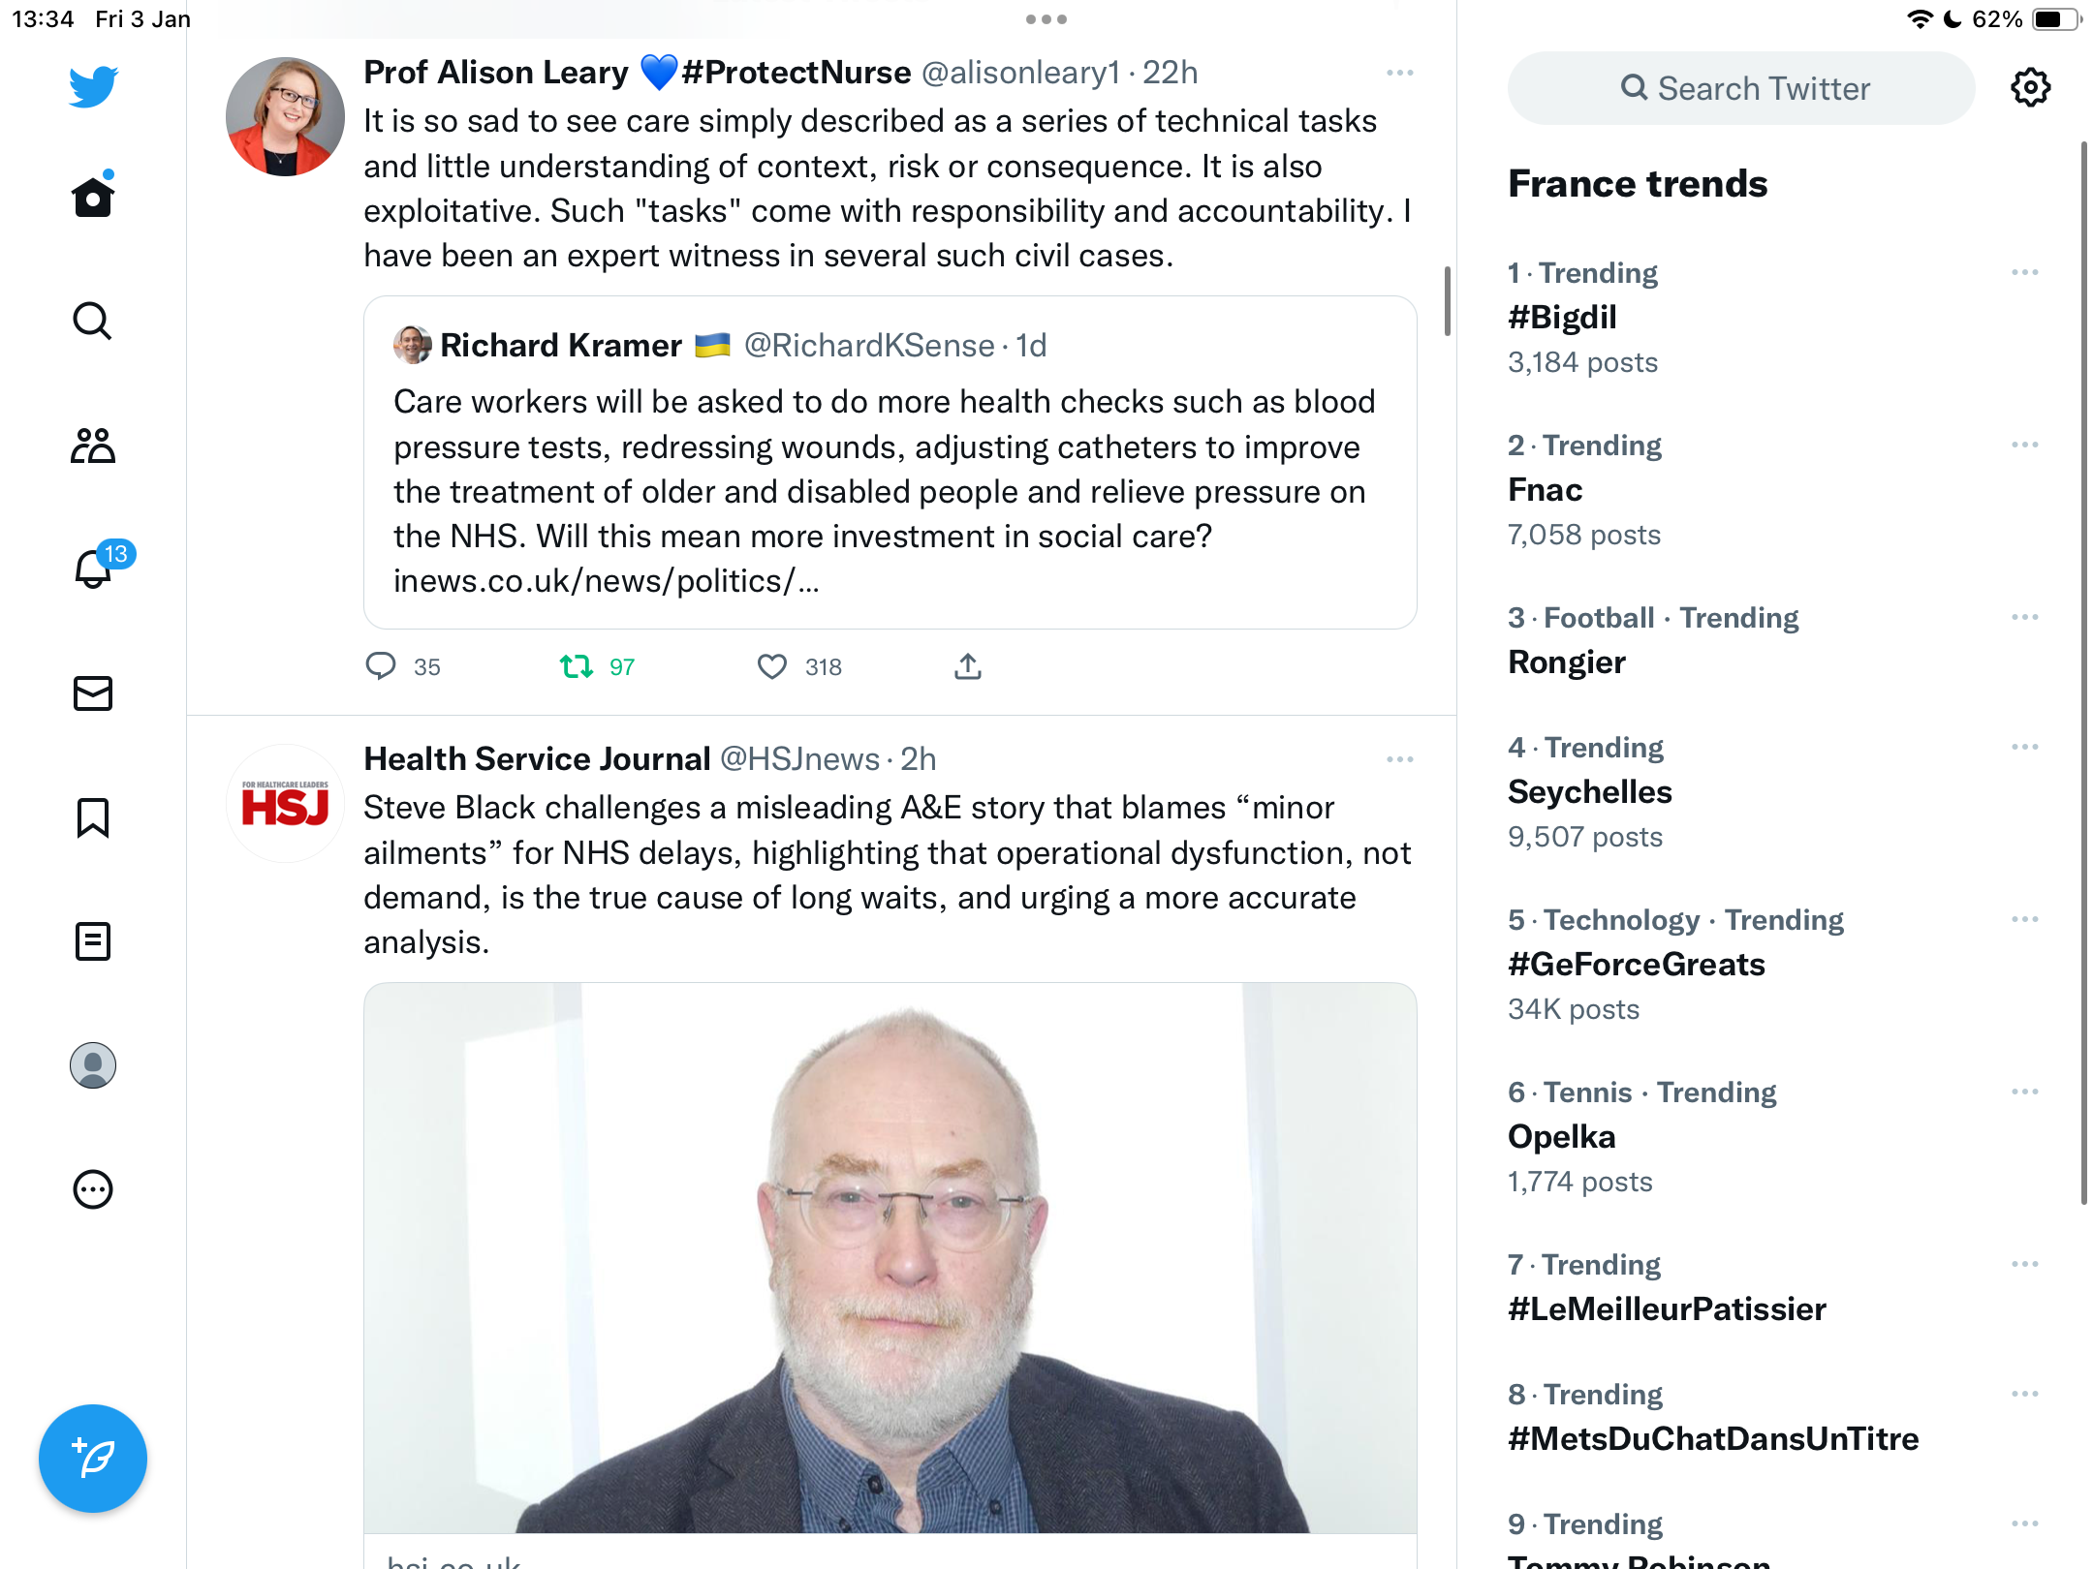Open more options for #Bigdil trend
The width and height of the screenshot is (2093, 1569).
2024,273
